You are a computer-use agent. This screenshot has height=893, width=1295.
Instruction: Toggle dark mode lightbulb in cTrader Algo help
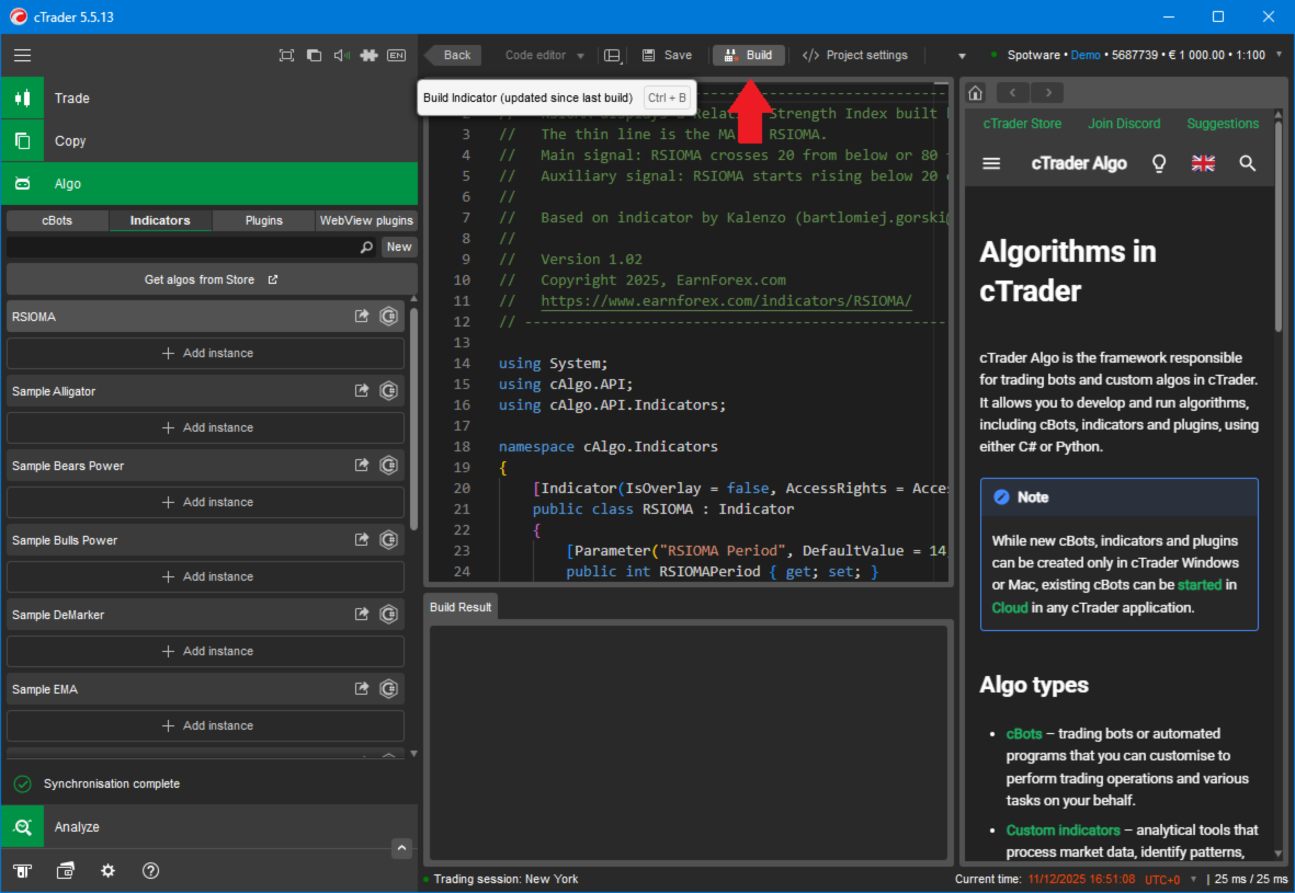(1159, 163)
